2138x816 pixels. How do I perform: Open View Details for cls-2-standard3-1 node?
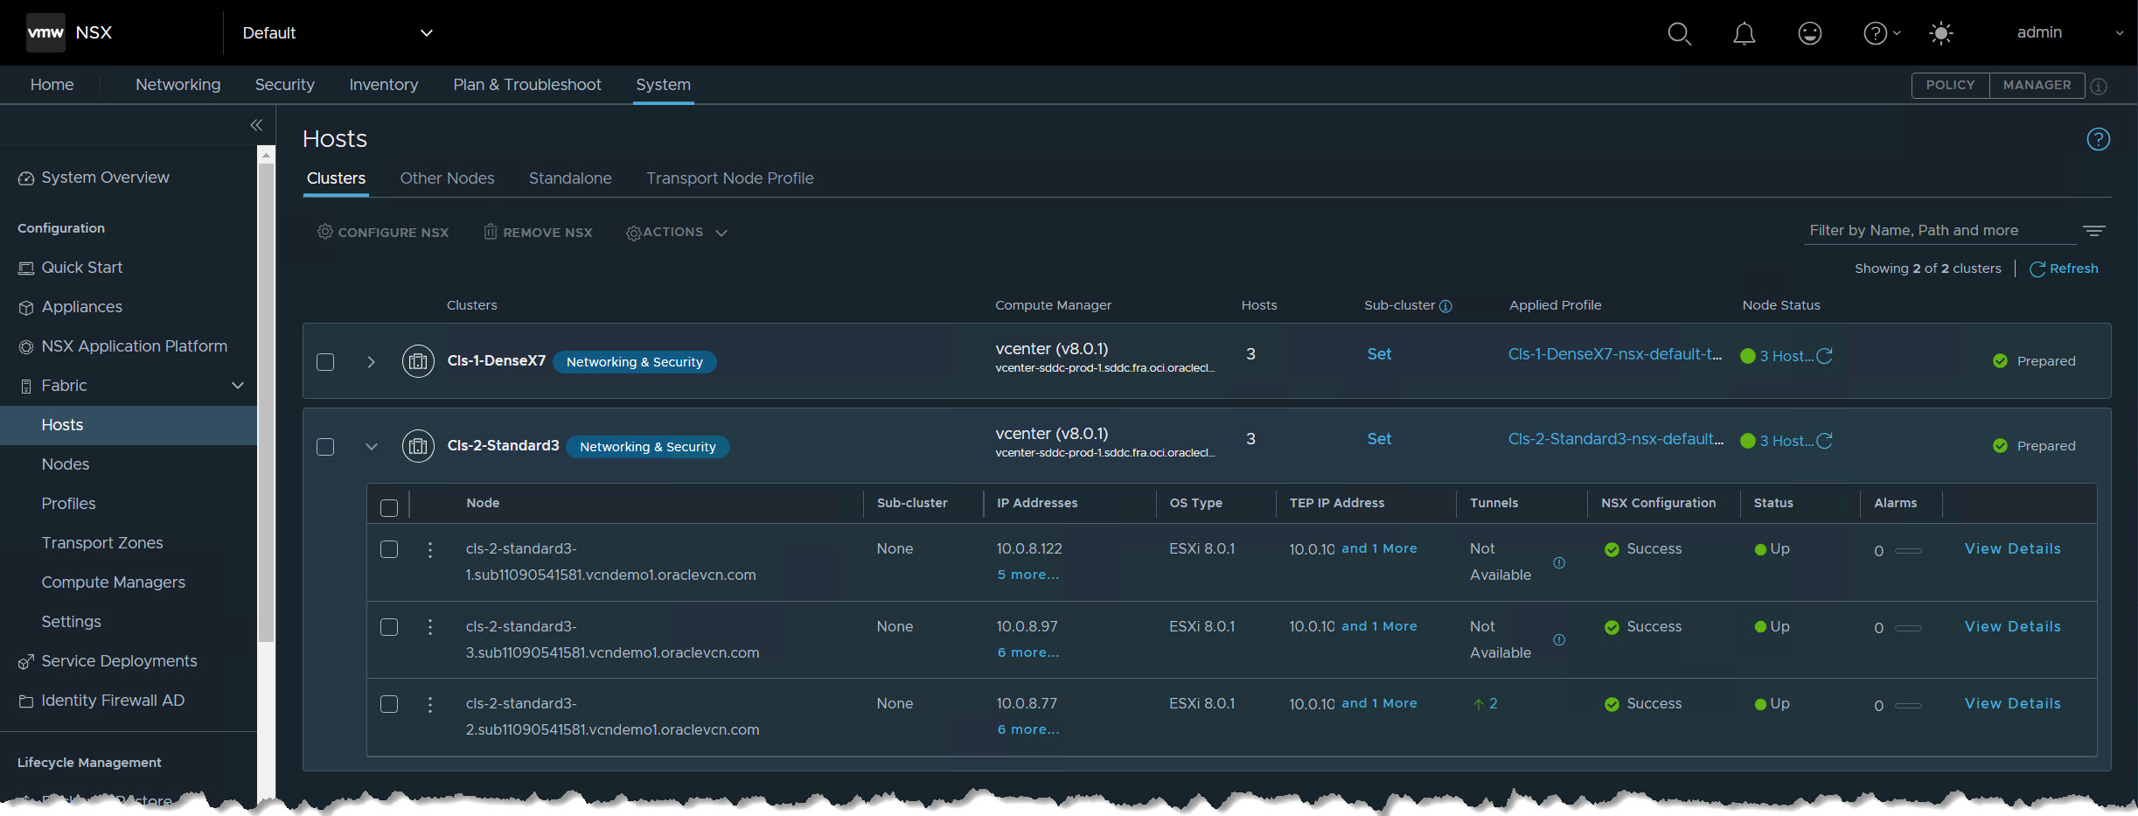pos(2012,548)
